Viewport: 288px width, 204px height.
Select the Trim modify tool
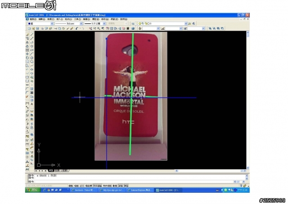coord(27,69)
